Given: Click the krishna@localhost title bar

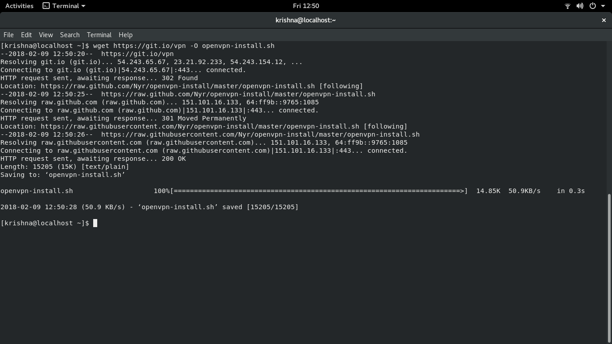Looking at the screenshot, I should pos(306,20).
